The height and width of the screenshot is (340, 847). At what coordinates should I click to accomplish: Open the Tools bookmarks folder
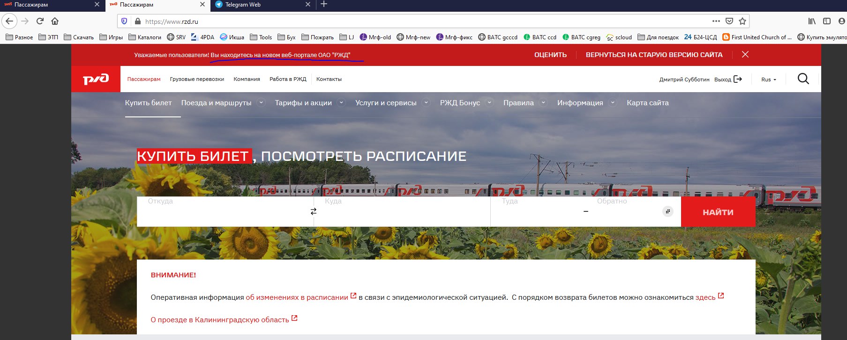[x=261, y=37]
